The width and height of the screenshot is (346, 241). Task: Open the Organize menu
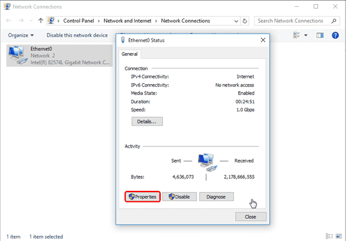pos(21,35)
